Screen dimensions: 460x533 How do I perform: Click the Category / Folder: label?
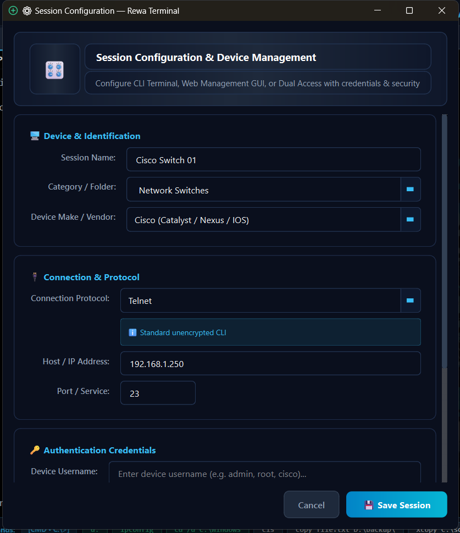pyautogui.click(x=82, y=187)
